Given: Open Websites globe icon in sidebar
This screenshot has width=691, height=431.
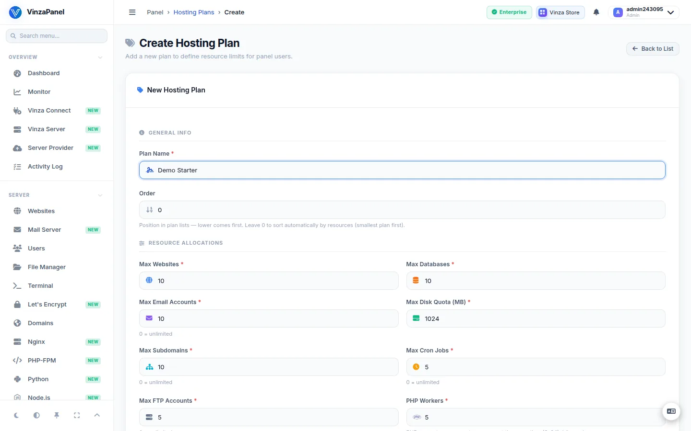Looking at the screenshot, I should coord(17,211).
